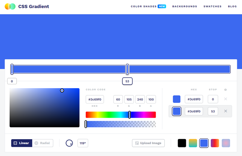Select the middle gradient stop handle at 53
Image resolution: width=242 pixels, height=156 pixels.
point(127,69)
